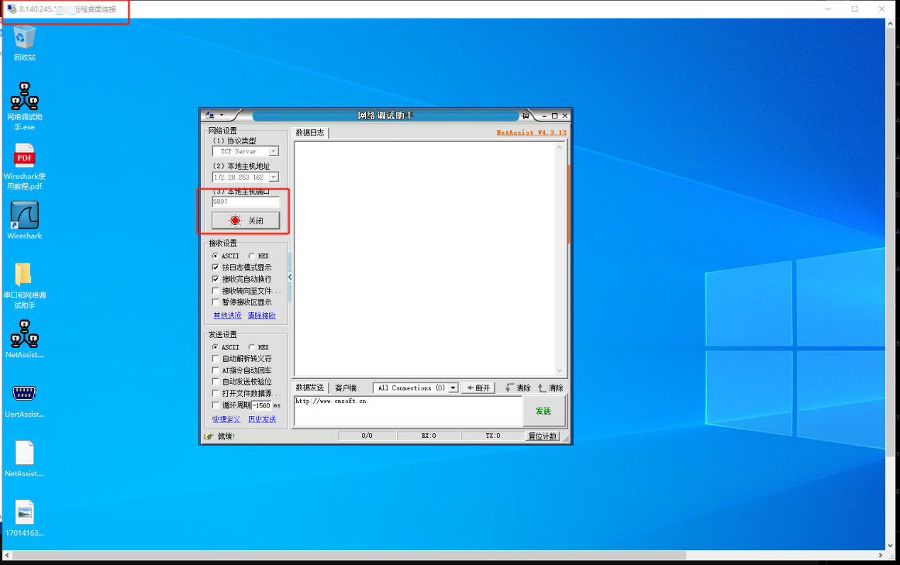The height and width of the screenshot is (565, 900).
Task: Uncheck 按日志模式显示 option
Action: point(216,268)
